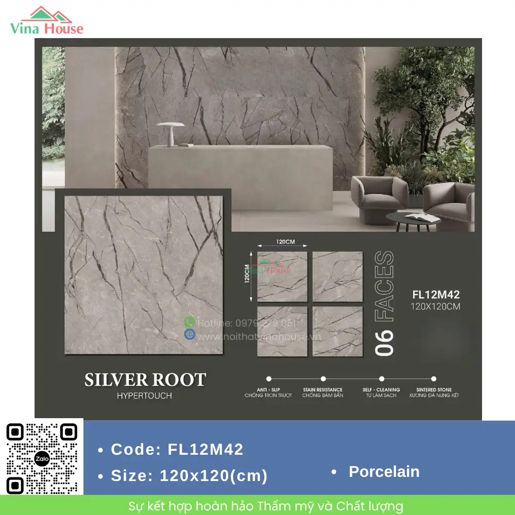Click the Porcelain material label
This screenshot has height=515, width=515.
tap(384, 472)
